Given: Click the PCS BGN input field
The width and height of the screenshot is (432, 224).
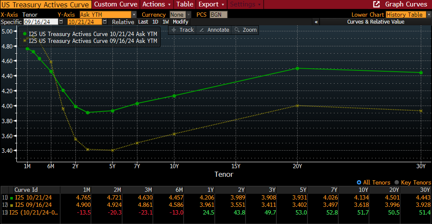Looking at the screenshot, I should pyautogui.click(x=218, y=15).
